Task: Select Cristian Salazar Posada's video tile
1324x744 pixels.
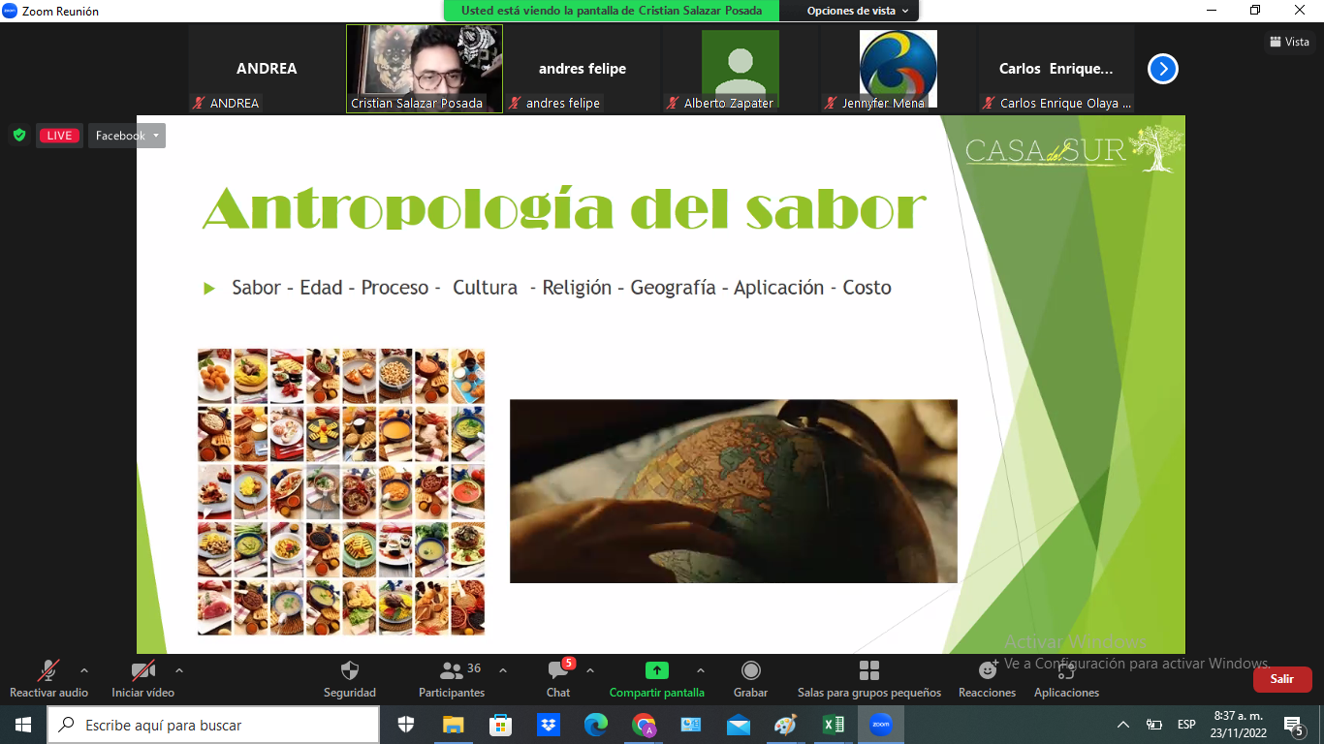Action: click(x=425, y=70)
